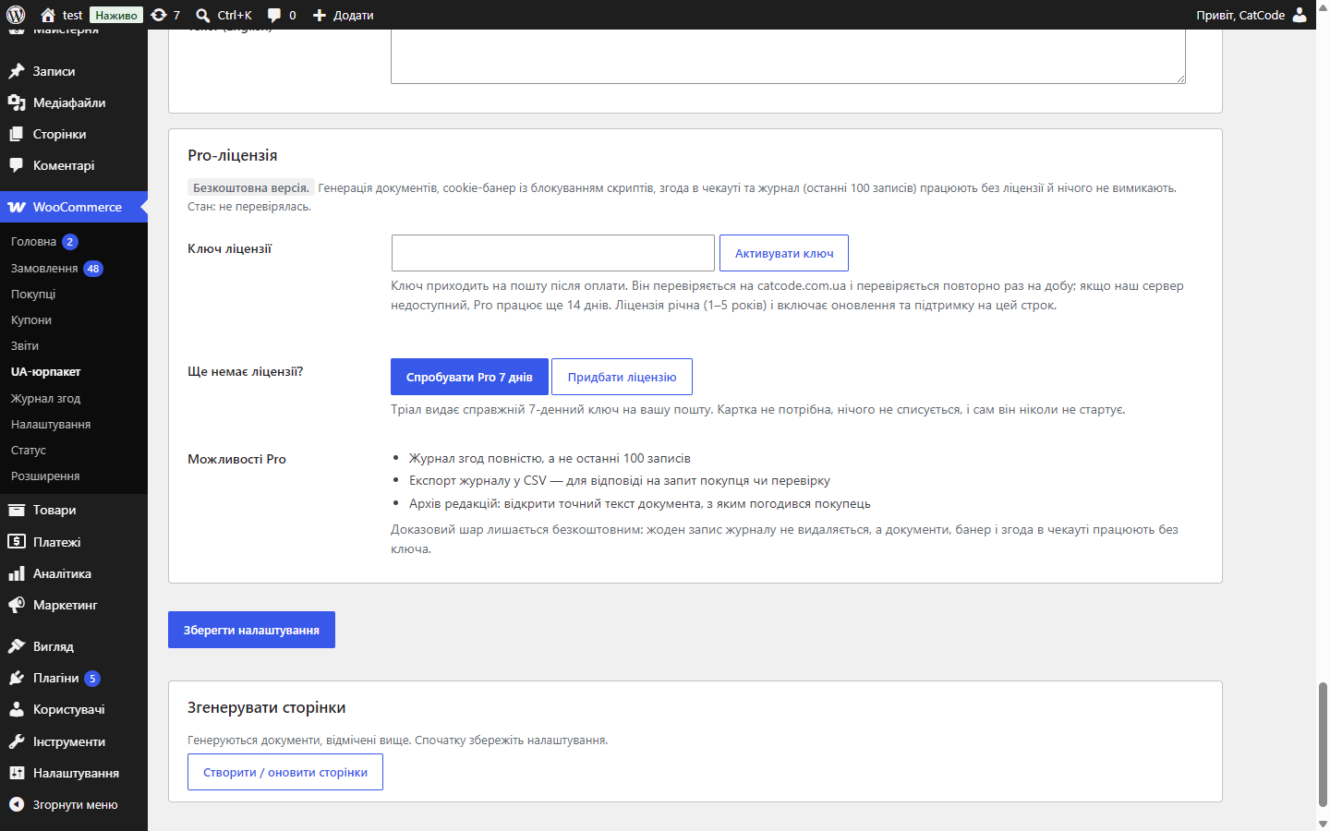Click the Наживо live badge in admin bar
The width and height of the screenshot is (1330, 831).
click(x=116, y=15)
